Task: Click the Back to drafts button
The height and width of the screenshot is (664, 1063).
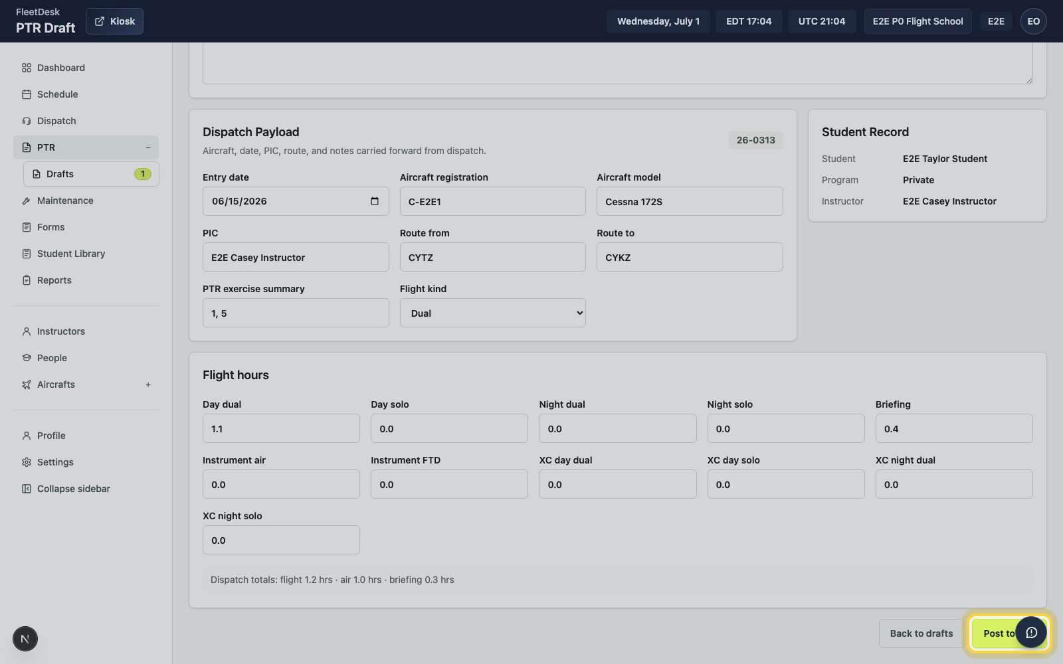Action: (x=921, y=633)
